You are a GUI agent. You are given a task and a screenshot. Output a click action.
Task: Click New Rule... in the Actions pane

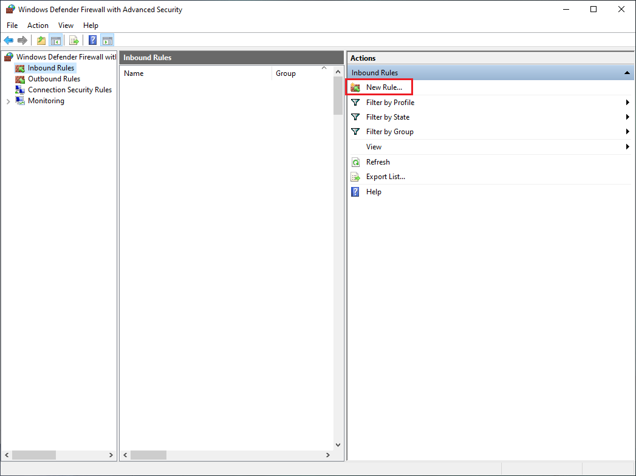coord(384,87)
